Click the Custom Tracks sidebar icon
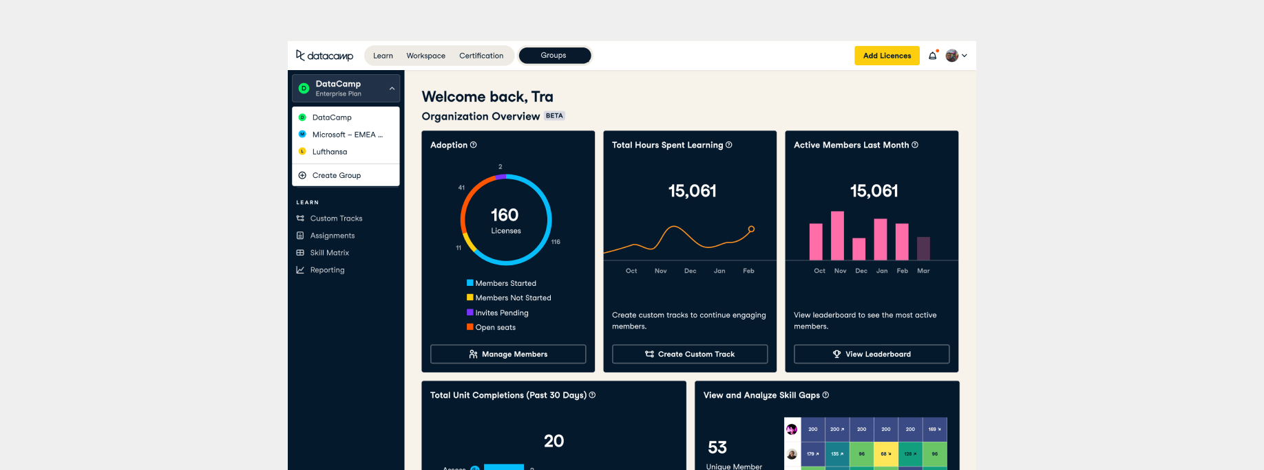This screenshot has width=1264, height=470. tap(300, 219)
